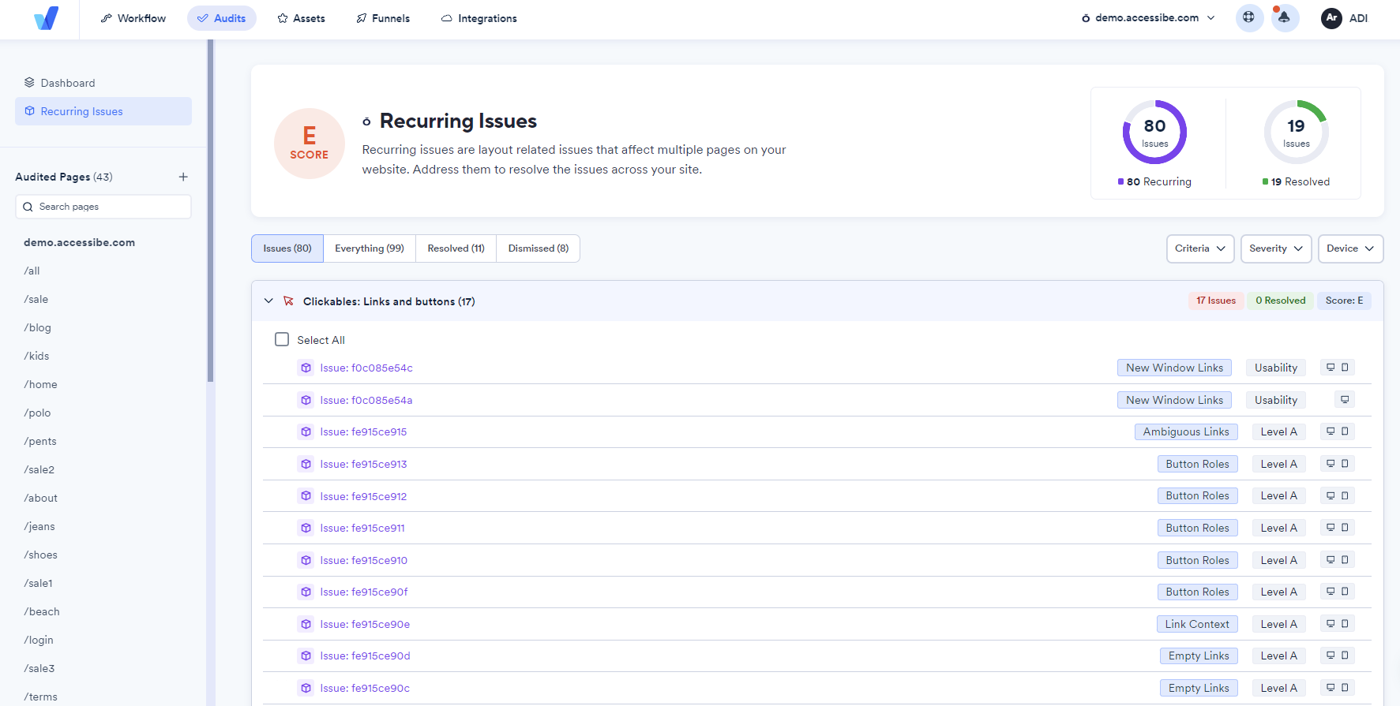Open Recurring Issues in the sidebar
Viewport: 1400px width, 706px height.
pyautogui.click(x=103, y=111)
